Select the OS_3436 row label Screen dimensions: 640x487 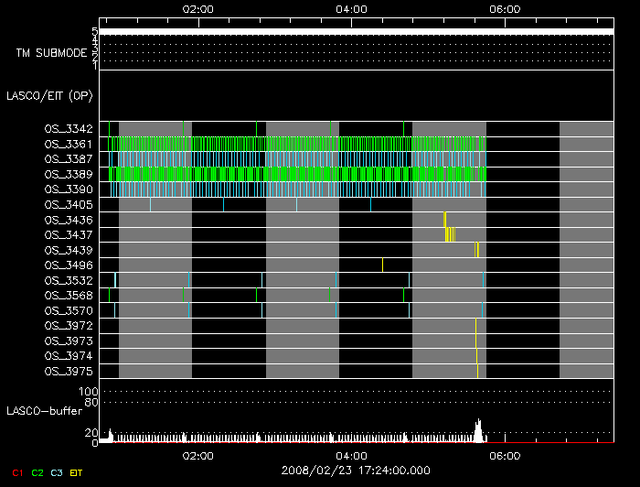tap(69, 221)
